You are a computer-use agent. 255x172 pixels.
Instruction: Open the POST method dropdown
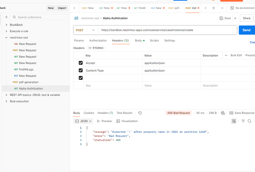tap(85, 30)
